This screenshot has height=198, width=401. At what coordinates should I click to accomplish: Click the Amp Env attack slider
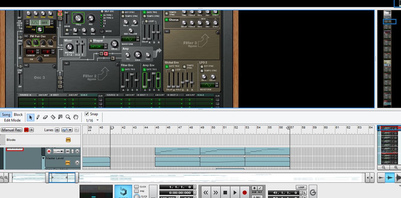pos(145,81)
